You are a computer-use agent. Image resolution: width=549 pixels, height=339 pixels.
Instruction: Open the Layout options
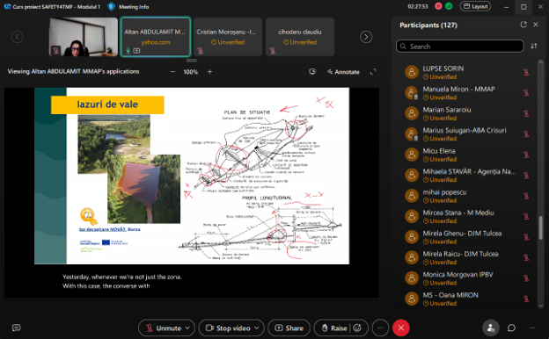475,6
